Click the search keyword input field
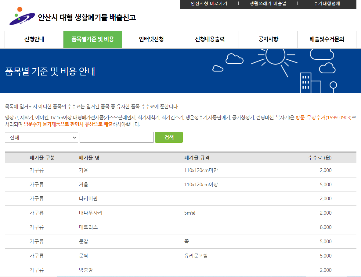This screenshot has height=277, width=361. tap(116, 137)
